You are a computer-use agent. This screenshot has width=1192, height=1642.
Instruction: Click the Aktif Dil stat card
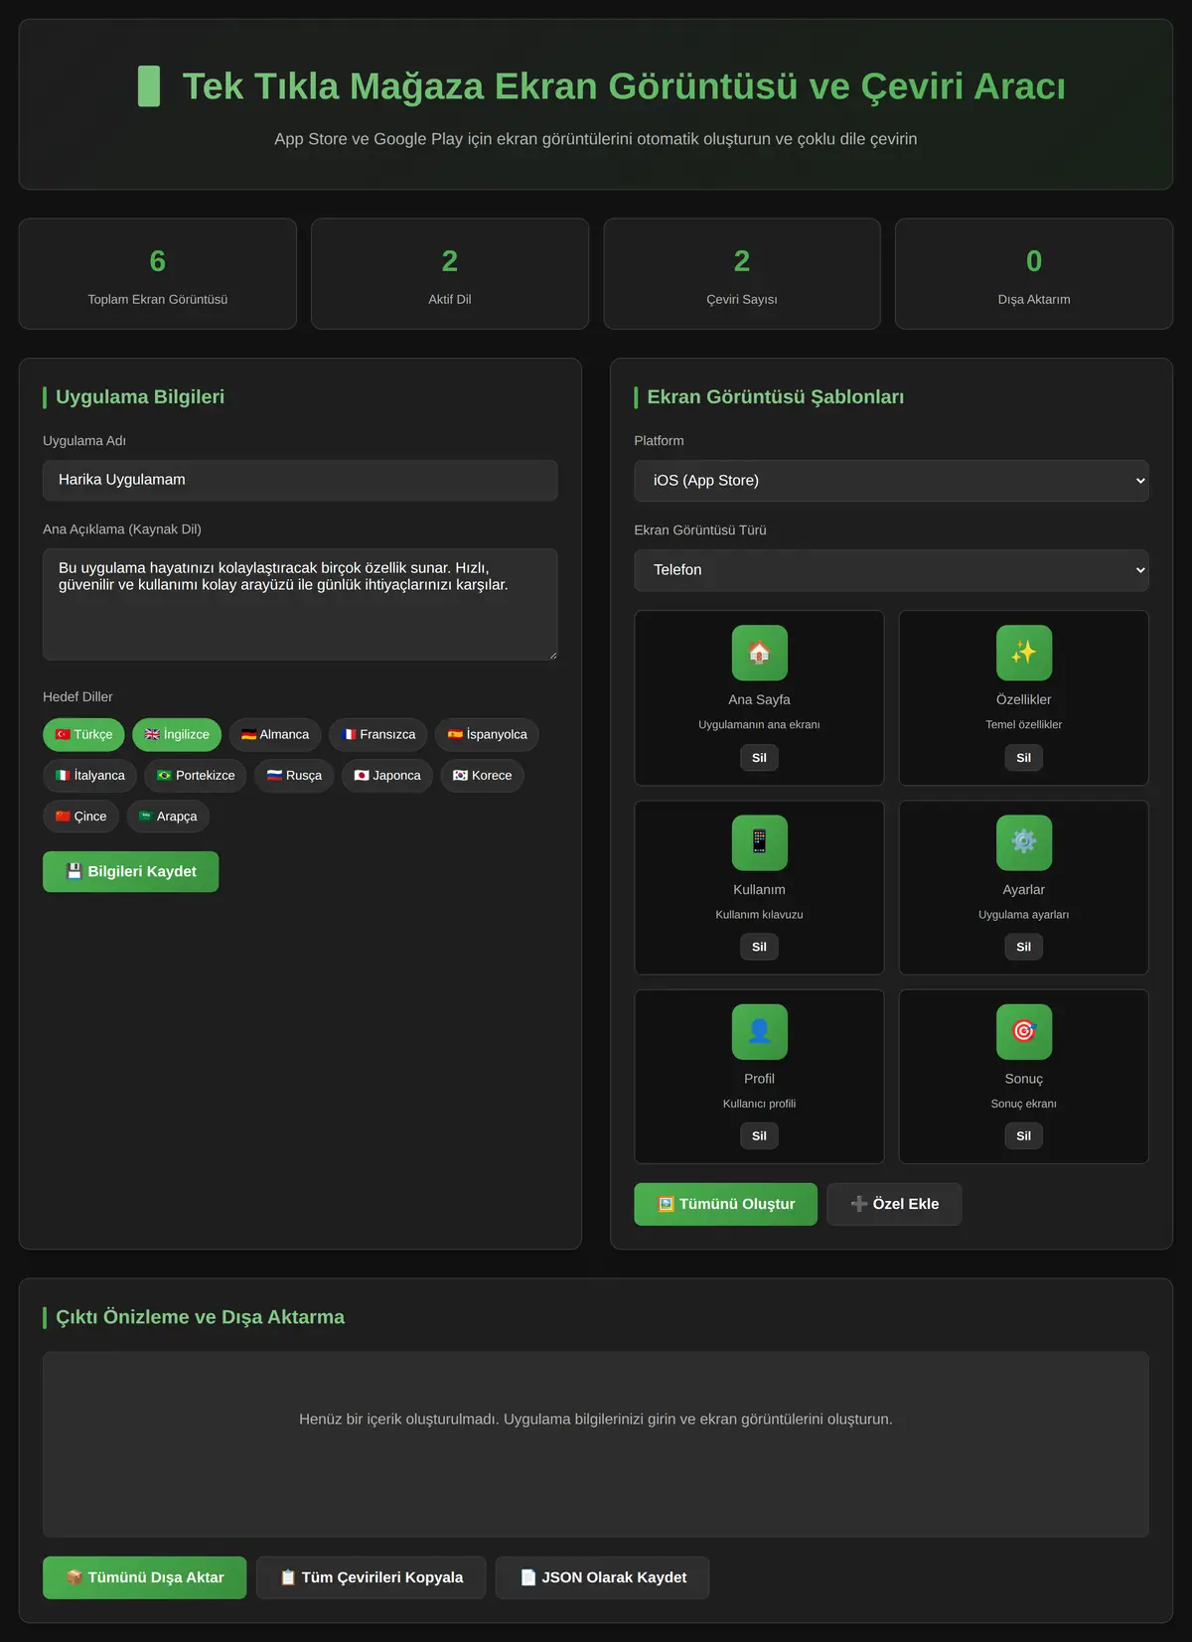pyautogui.click(x=450, y=274)
